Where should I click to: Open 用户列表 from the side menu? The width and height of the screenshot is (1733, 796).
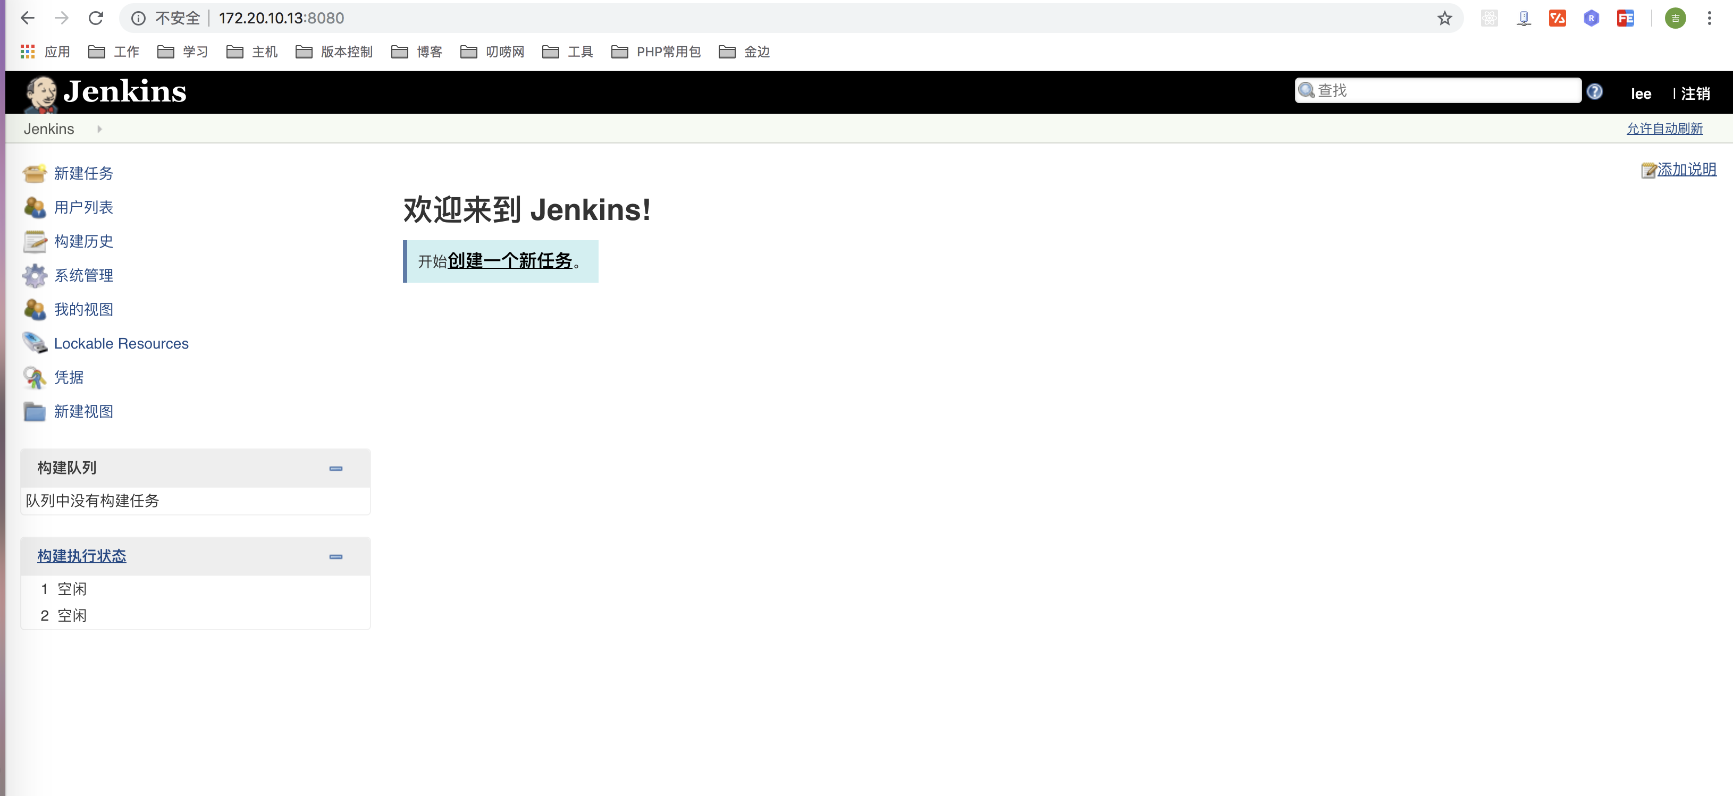click(83, 207)
